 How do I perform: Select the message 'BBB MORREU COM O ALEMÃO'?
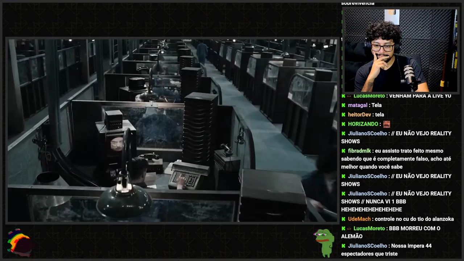click(x=391, y=232)
